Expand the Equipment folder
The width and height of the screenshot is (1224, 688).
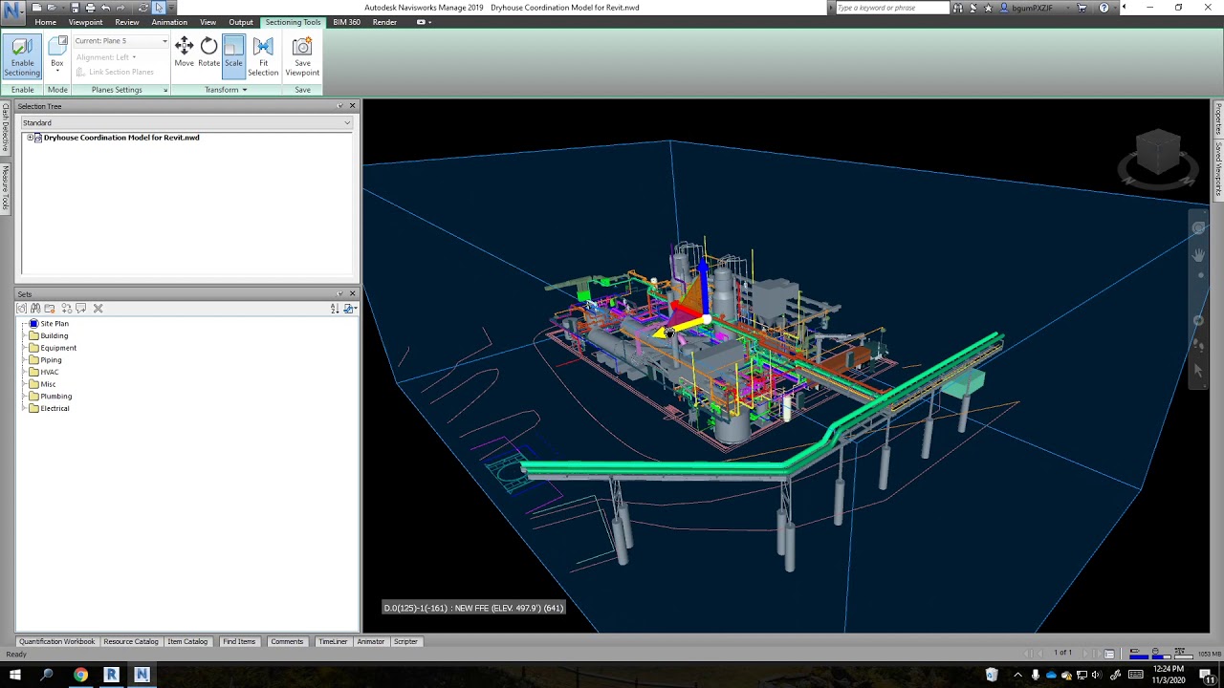tap(24, 348)
